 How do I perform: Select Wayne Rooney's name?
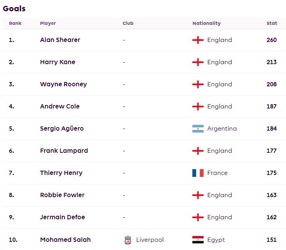click(63, 84)
